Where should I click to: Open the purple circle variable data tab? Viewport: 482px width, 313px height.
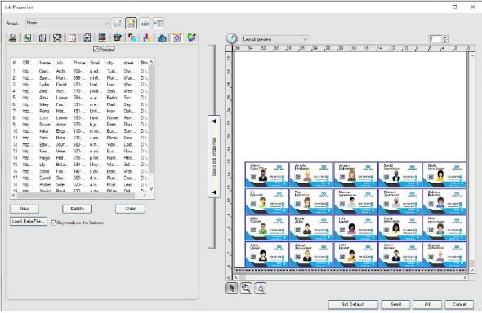pos(176,38)
